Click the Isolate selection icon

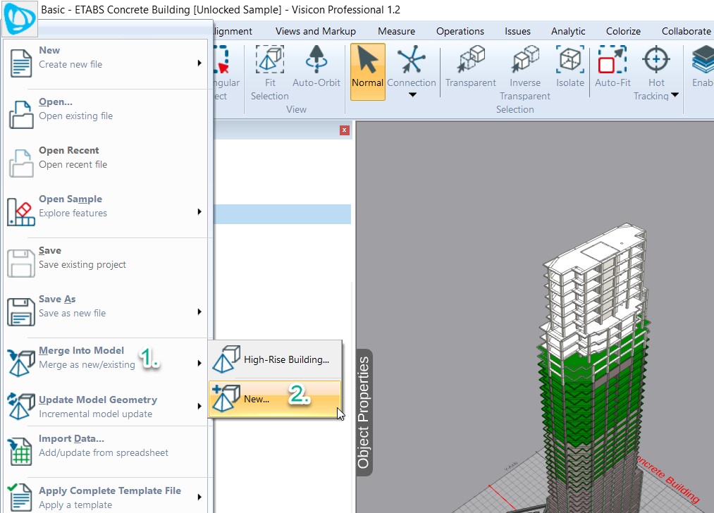pyautogui.click(x=570, y=67)
